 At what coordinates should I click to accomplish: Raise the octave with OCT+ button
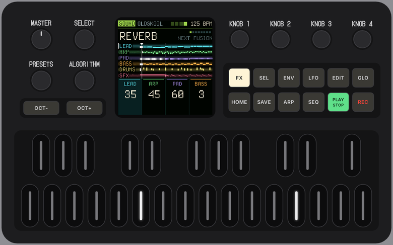[x=84, y=108]
